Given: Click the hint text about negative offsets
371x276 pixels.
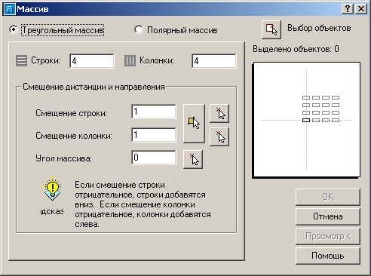Looking at the screenshot, I should pyautogui.click(x=143, y=204).
